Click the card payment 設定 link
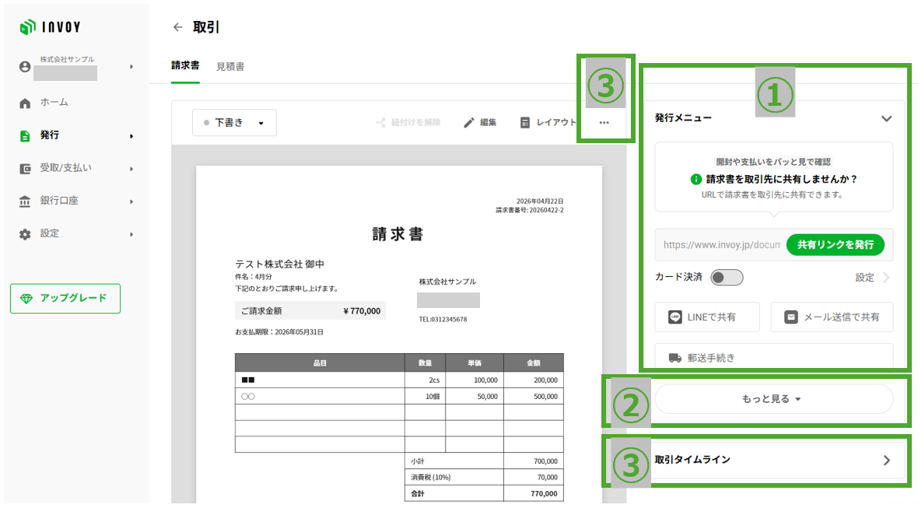The image size is (918, 508). coord(865,278)
